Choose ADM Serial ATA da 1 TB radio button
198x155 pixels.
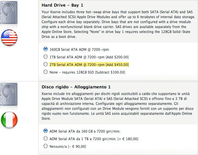click(x=45, y=138)
